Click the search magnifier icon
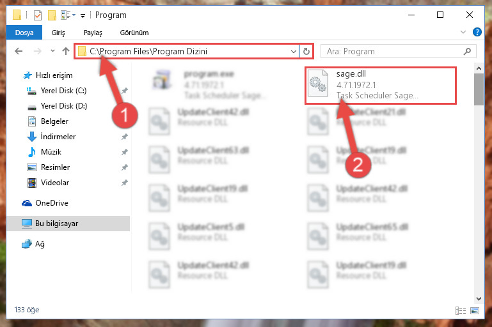 [467, 51]
